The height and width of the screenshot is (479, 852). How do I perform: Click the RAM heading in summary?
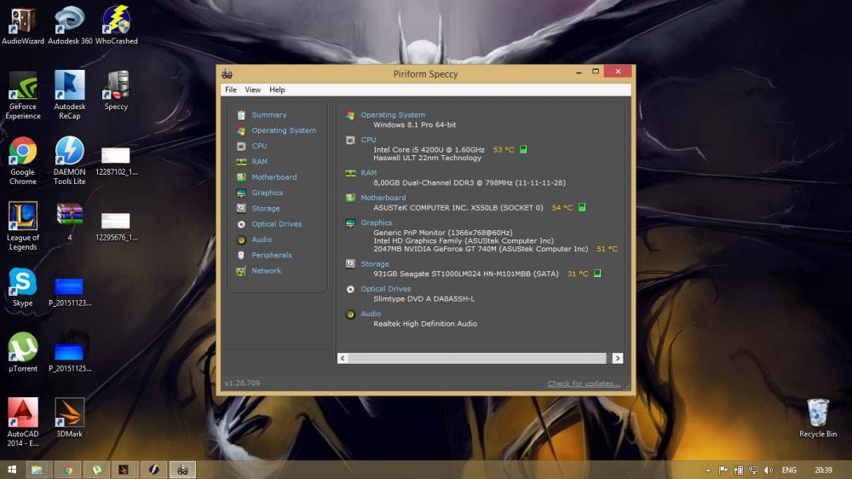pyautogui.click(x=368, y=173)
